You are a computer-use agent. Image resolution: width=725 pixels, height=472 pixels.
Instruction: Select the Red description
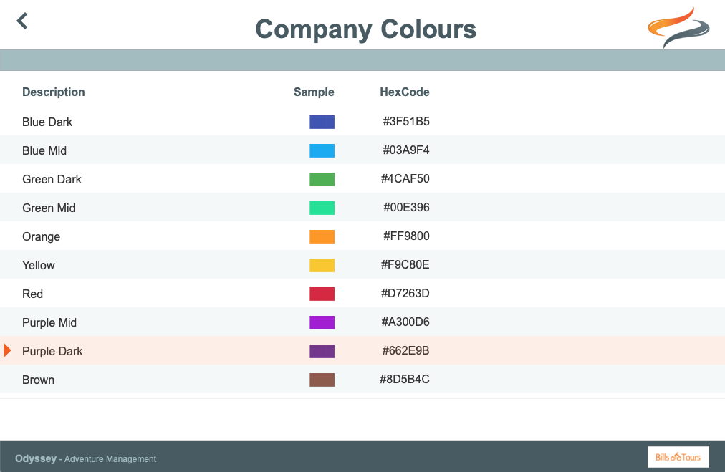[x=32, y=294]
